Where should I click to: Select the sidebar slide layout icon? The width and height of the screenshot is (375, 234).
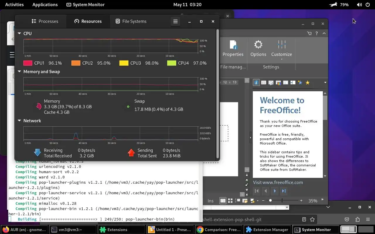pos(264,83)
